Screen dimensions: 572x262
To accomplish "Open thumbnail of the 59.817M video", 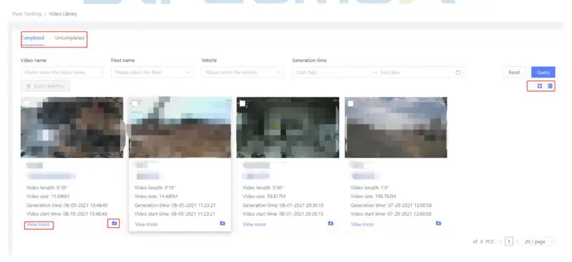I will (x=288, y=128).
